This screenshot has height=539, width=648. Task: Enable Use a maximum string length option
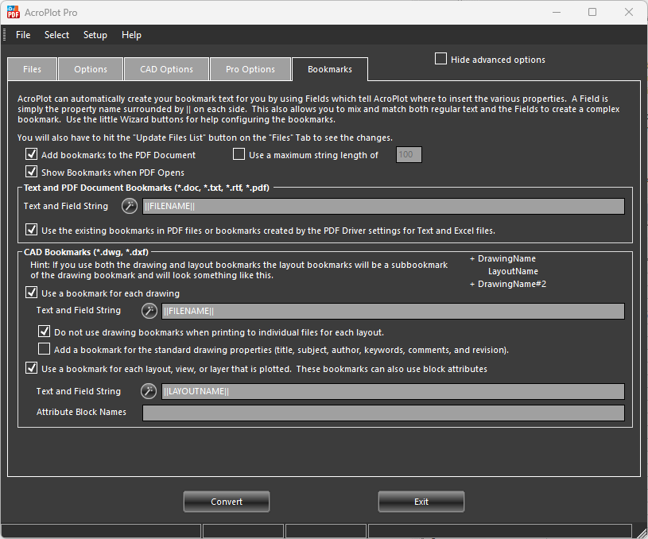(239, 154)
